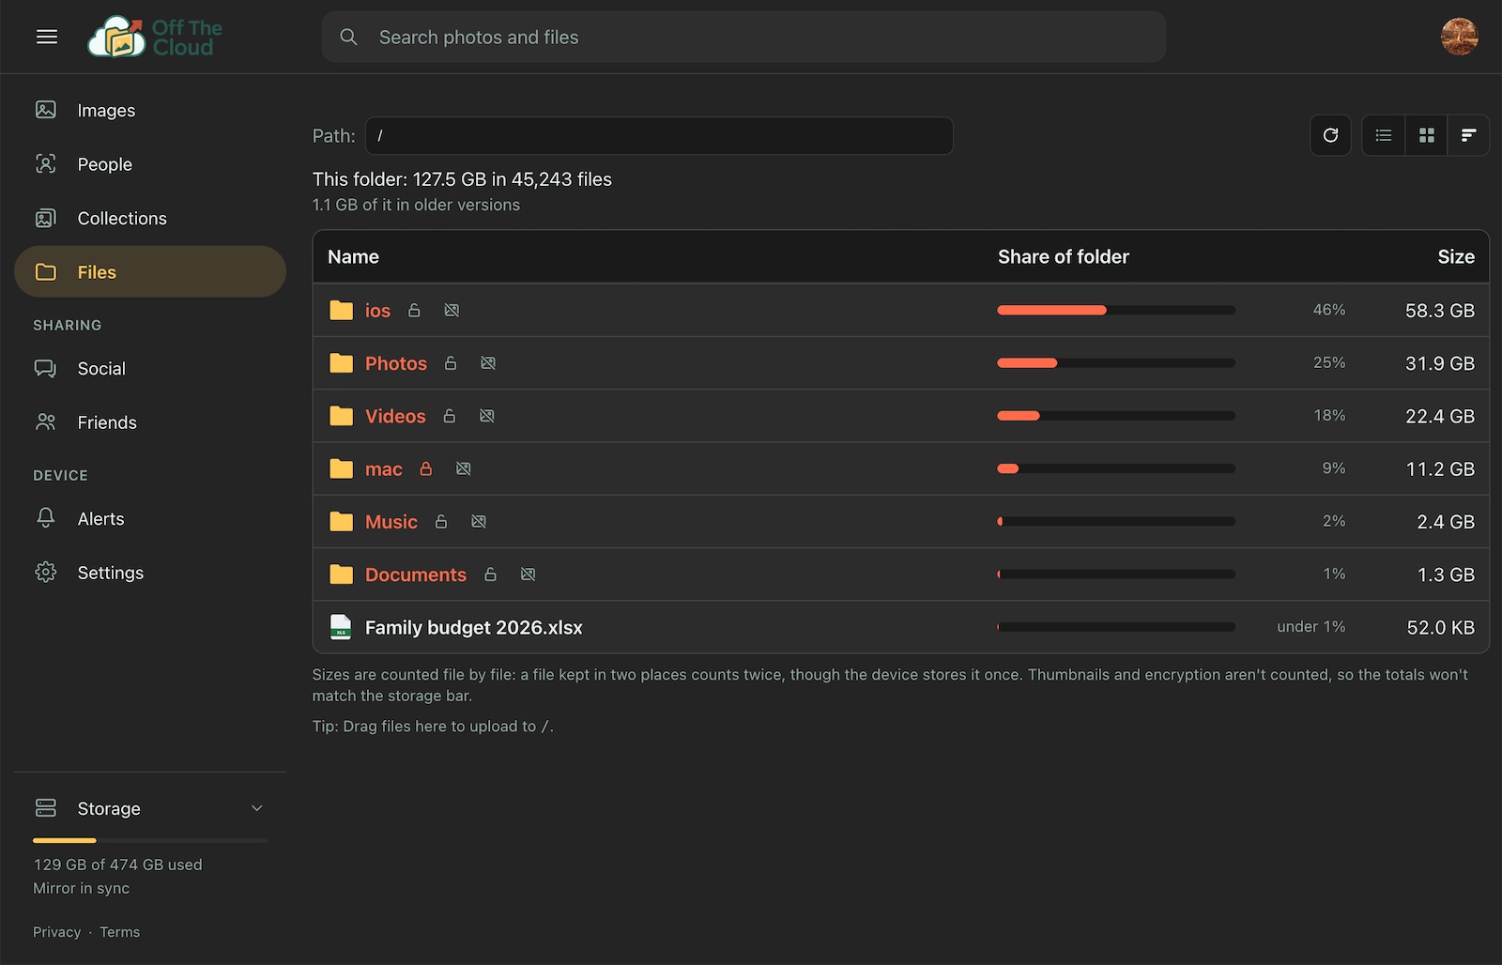
Task: Open the Friends page
Action: pyautogui.click(x=150, y=422)
